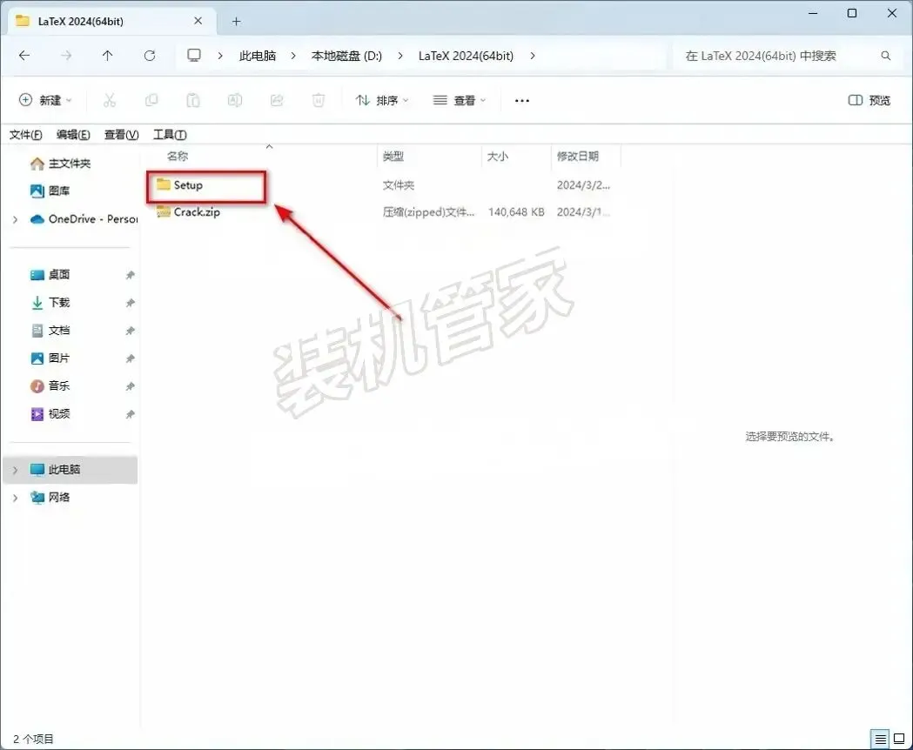This screenshot has height=750, width=913.
Task: Unpin 下载 using its pin icon
Action: (131, 303)
